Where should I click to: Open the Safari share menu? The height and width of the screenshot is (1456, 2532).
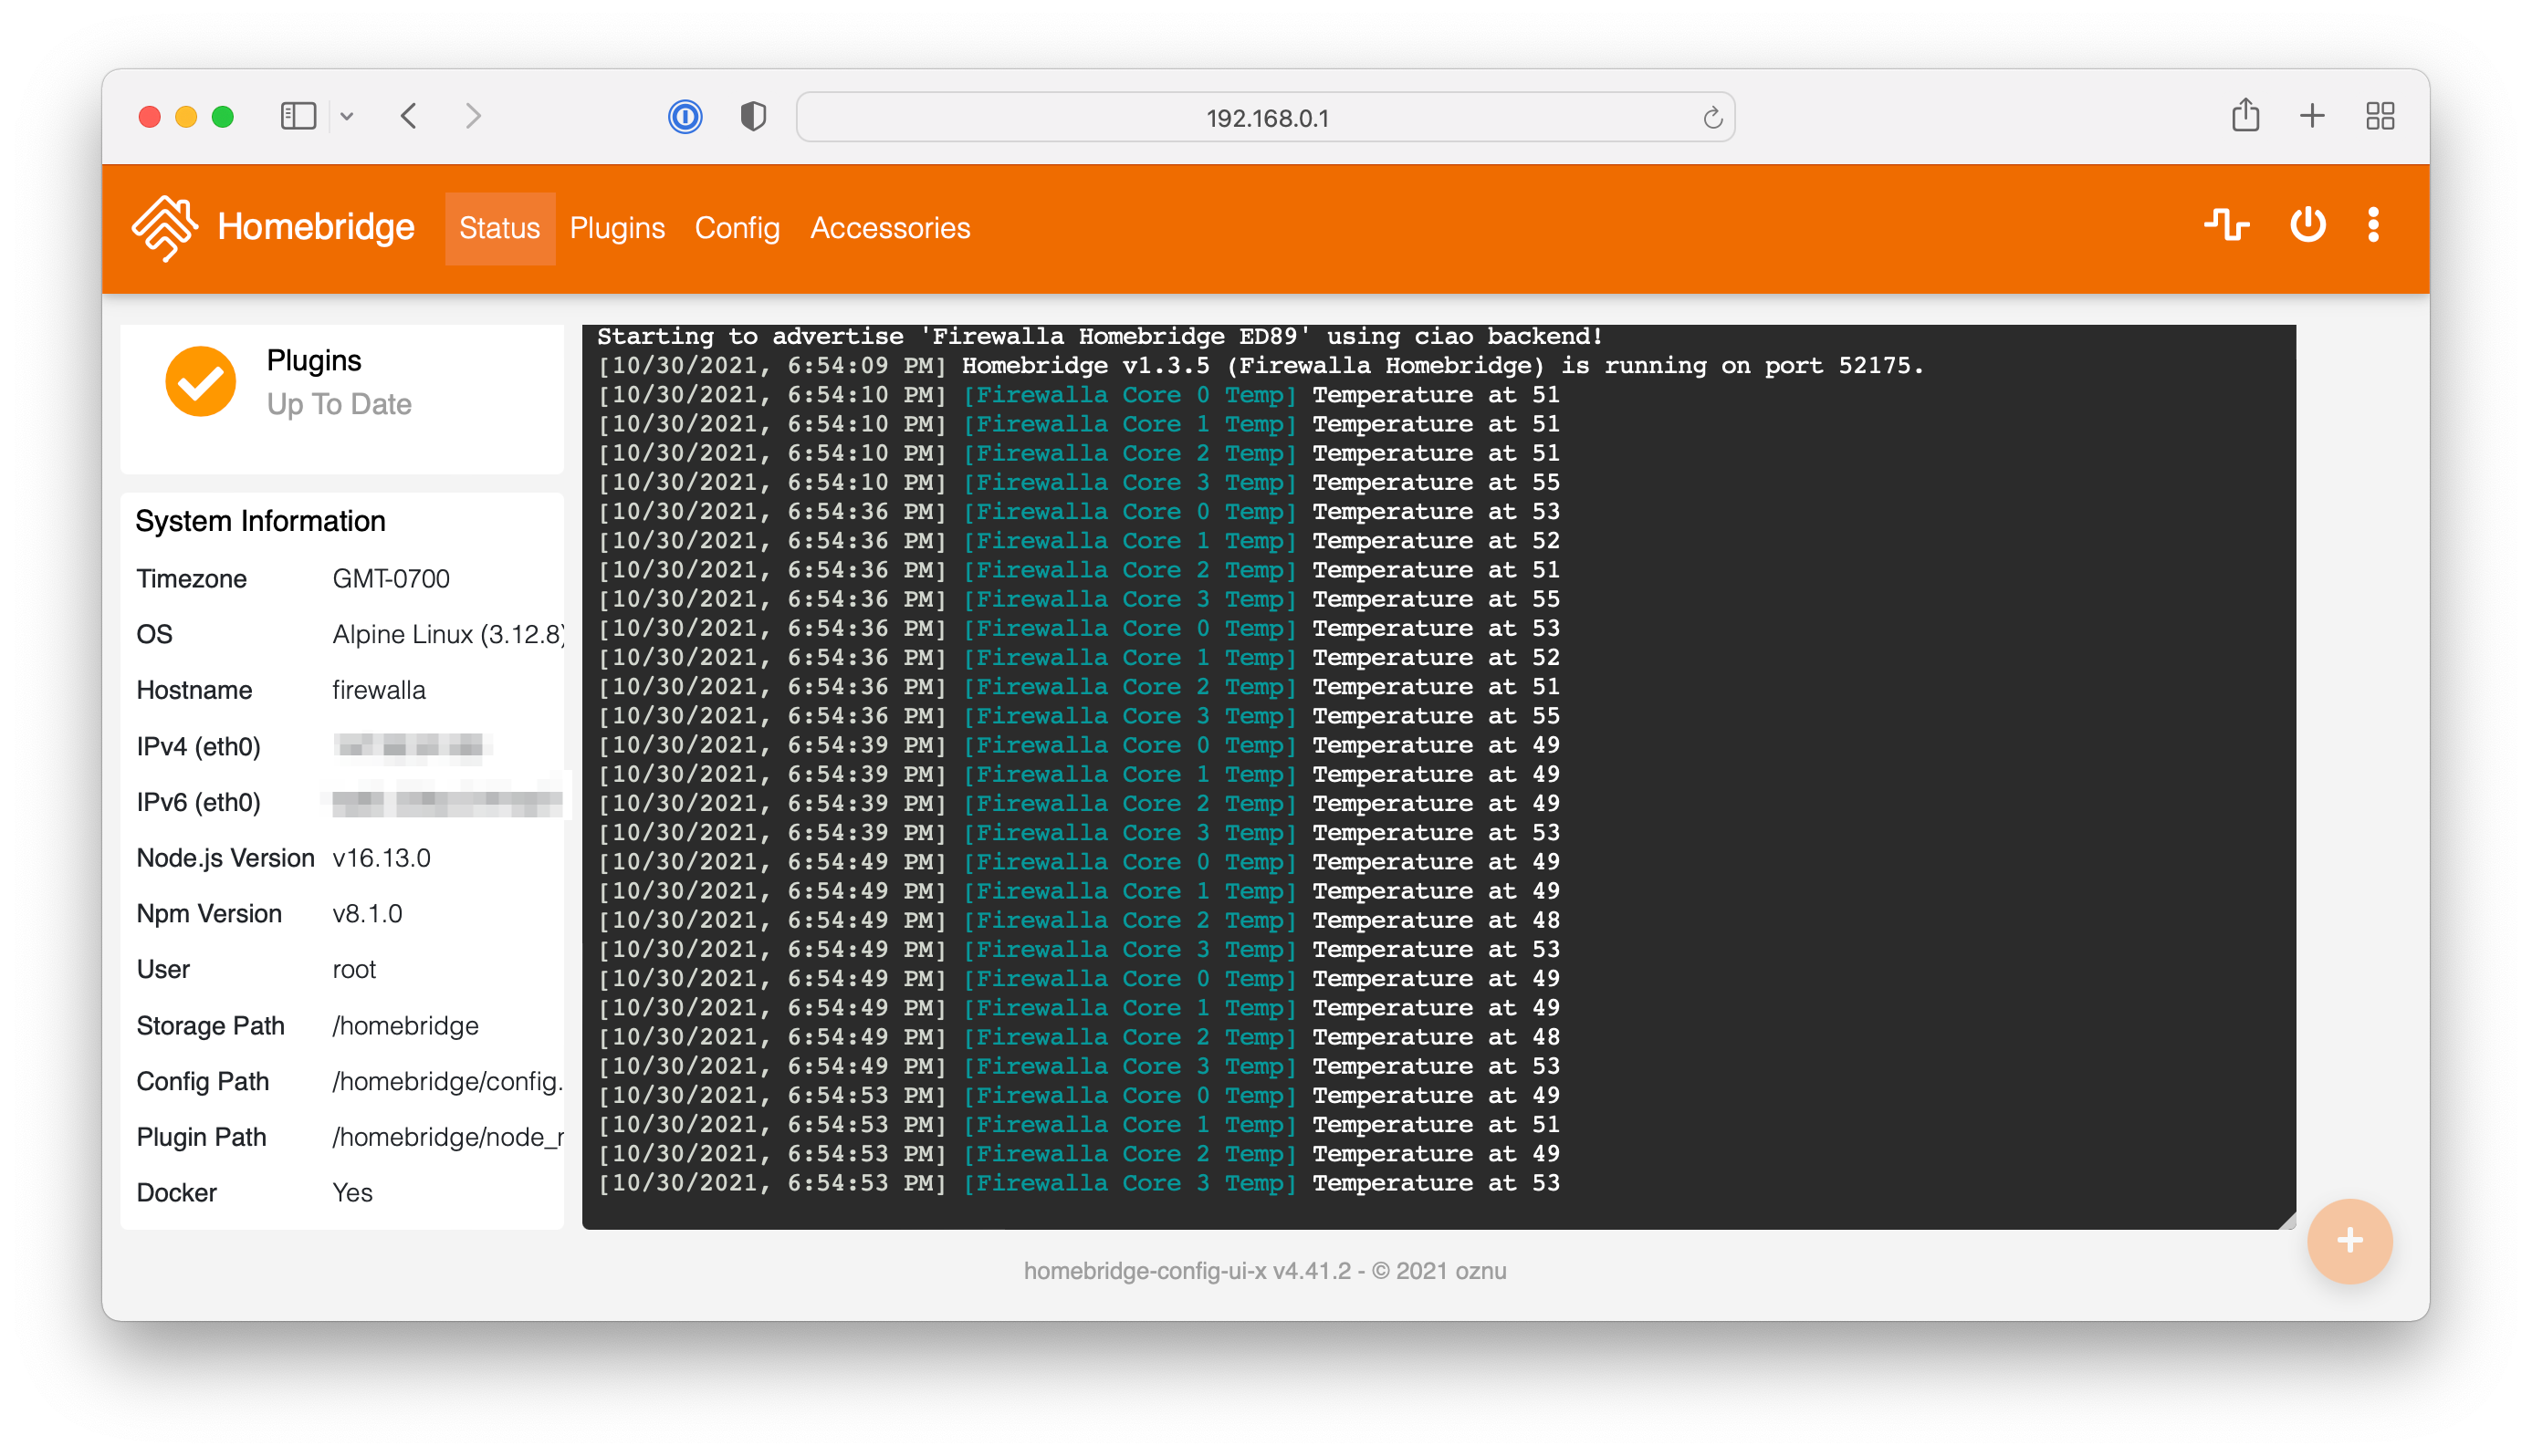(x=2244, y=115)
